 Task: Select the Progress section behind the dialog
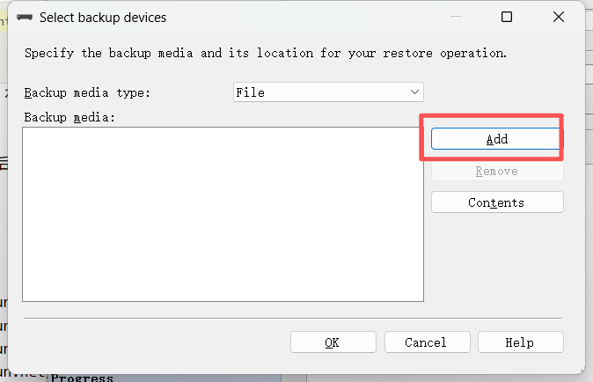tap(83, 378)
